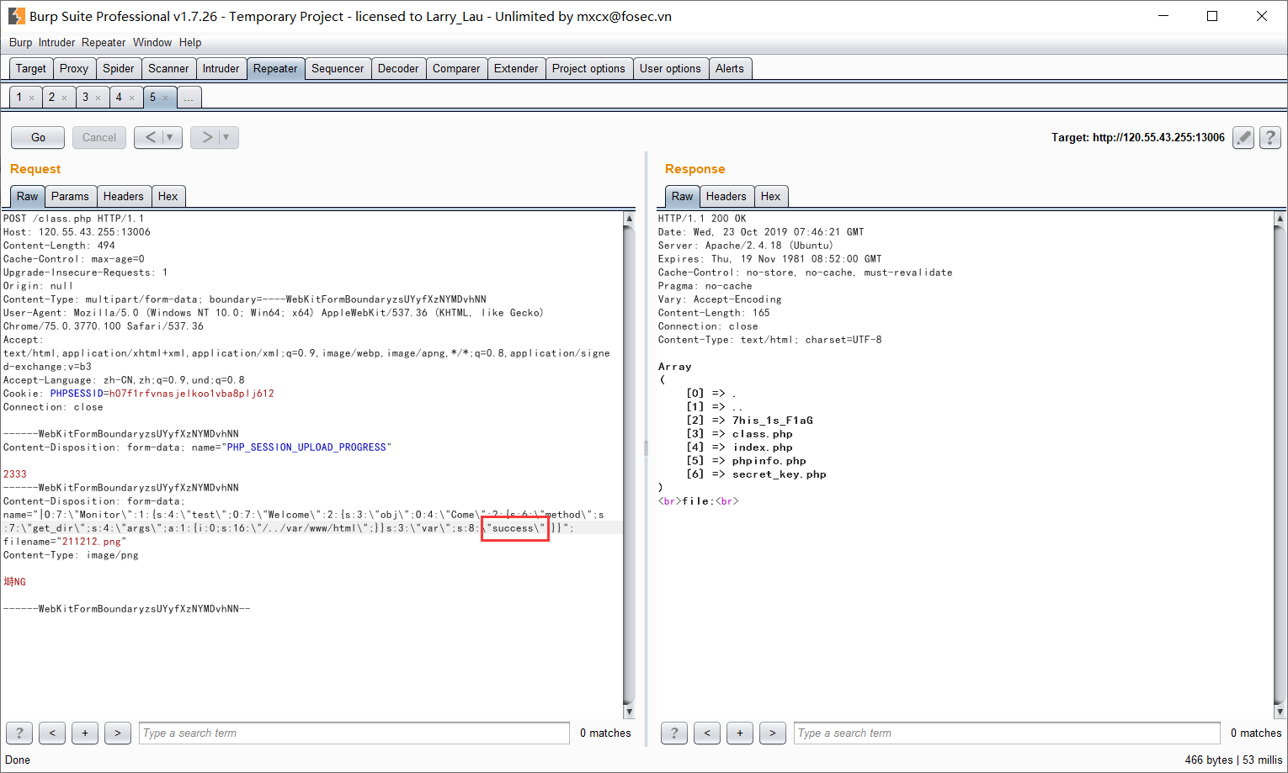Go to previous match in response search

pos(707,733)
